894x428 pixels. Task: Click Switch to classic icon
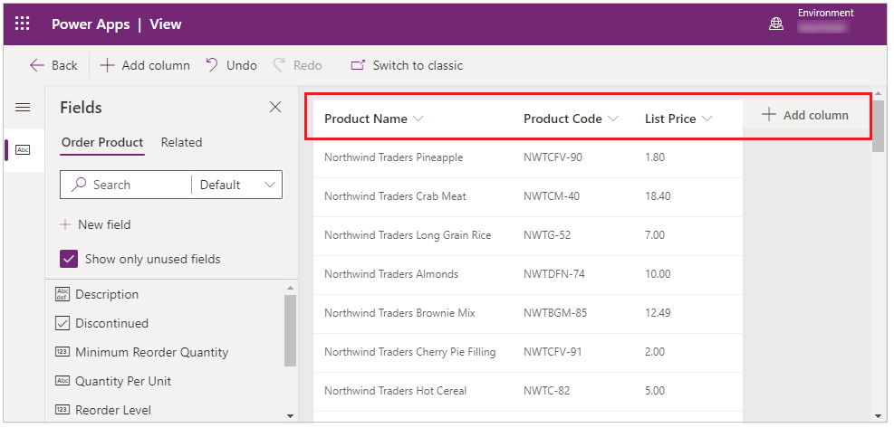pyautogui.click(x=358, y=65)
